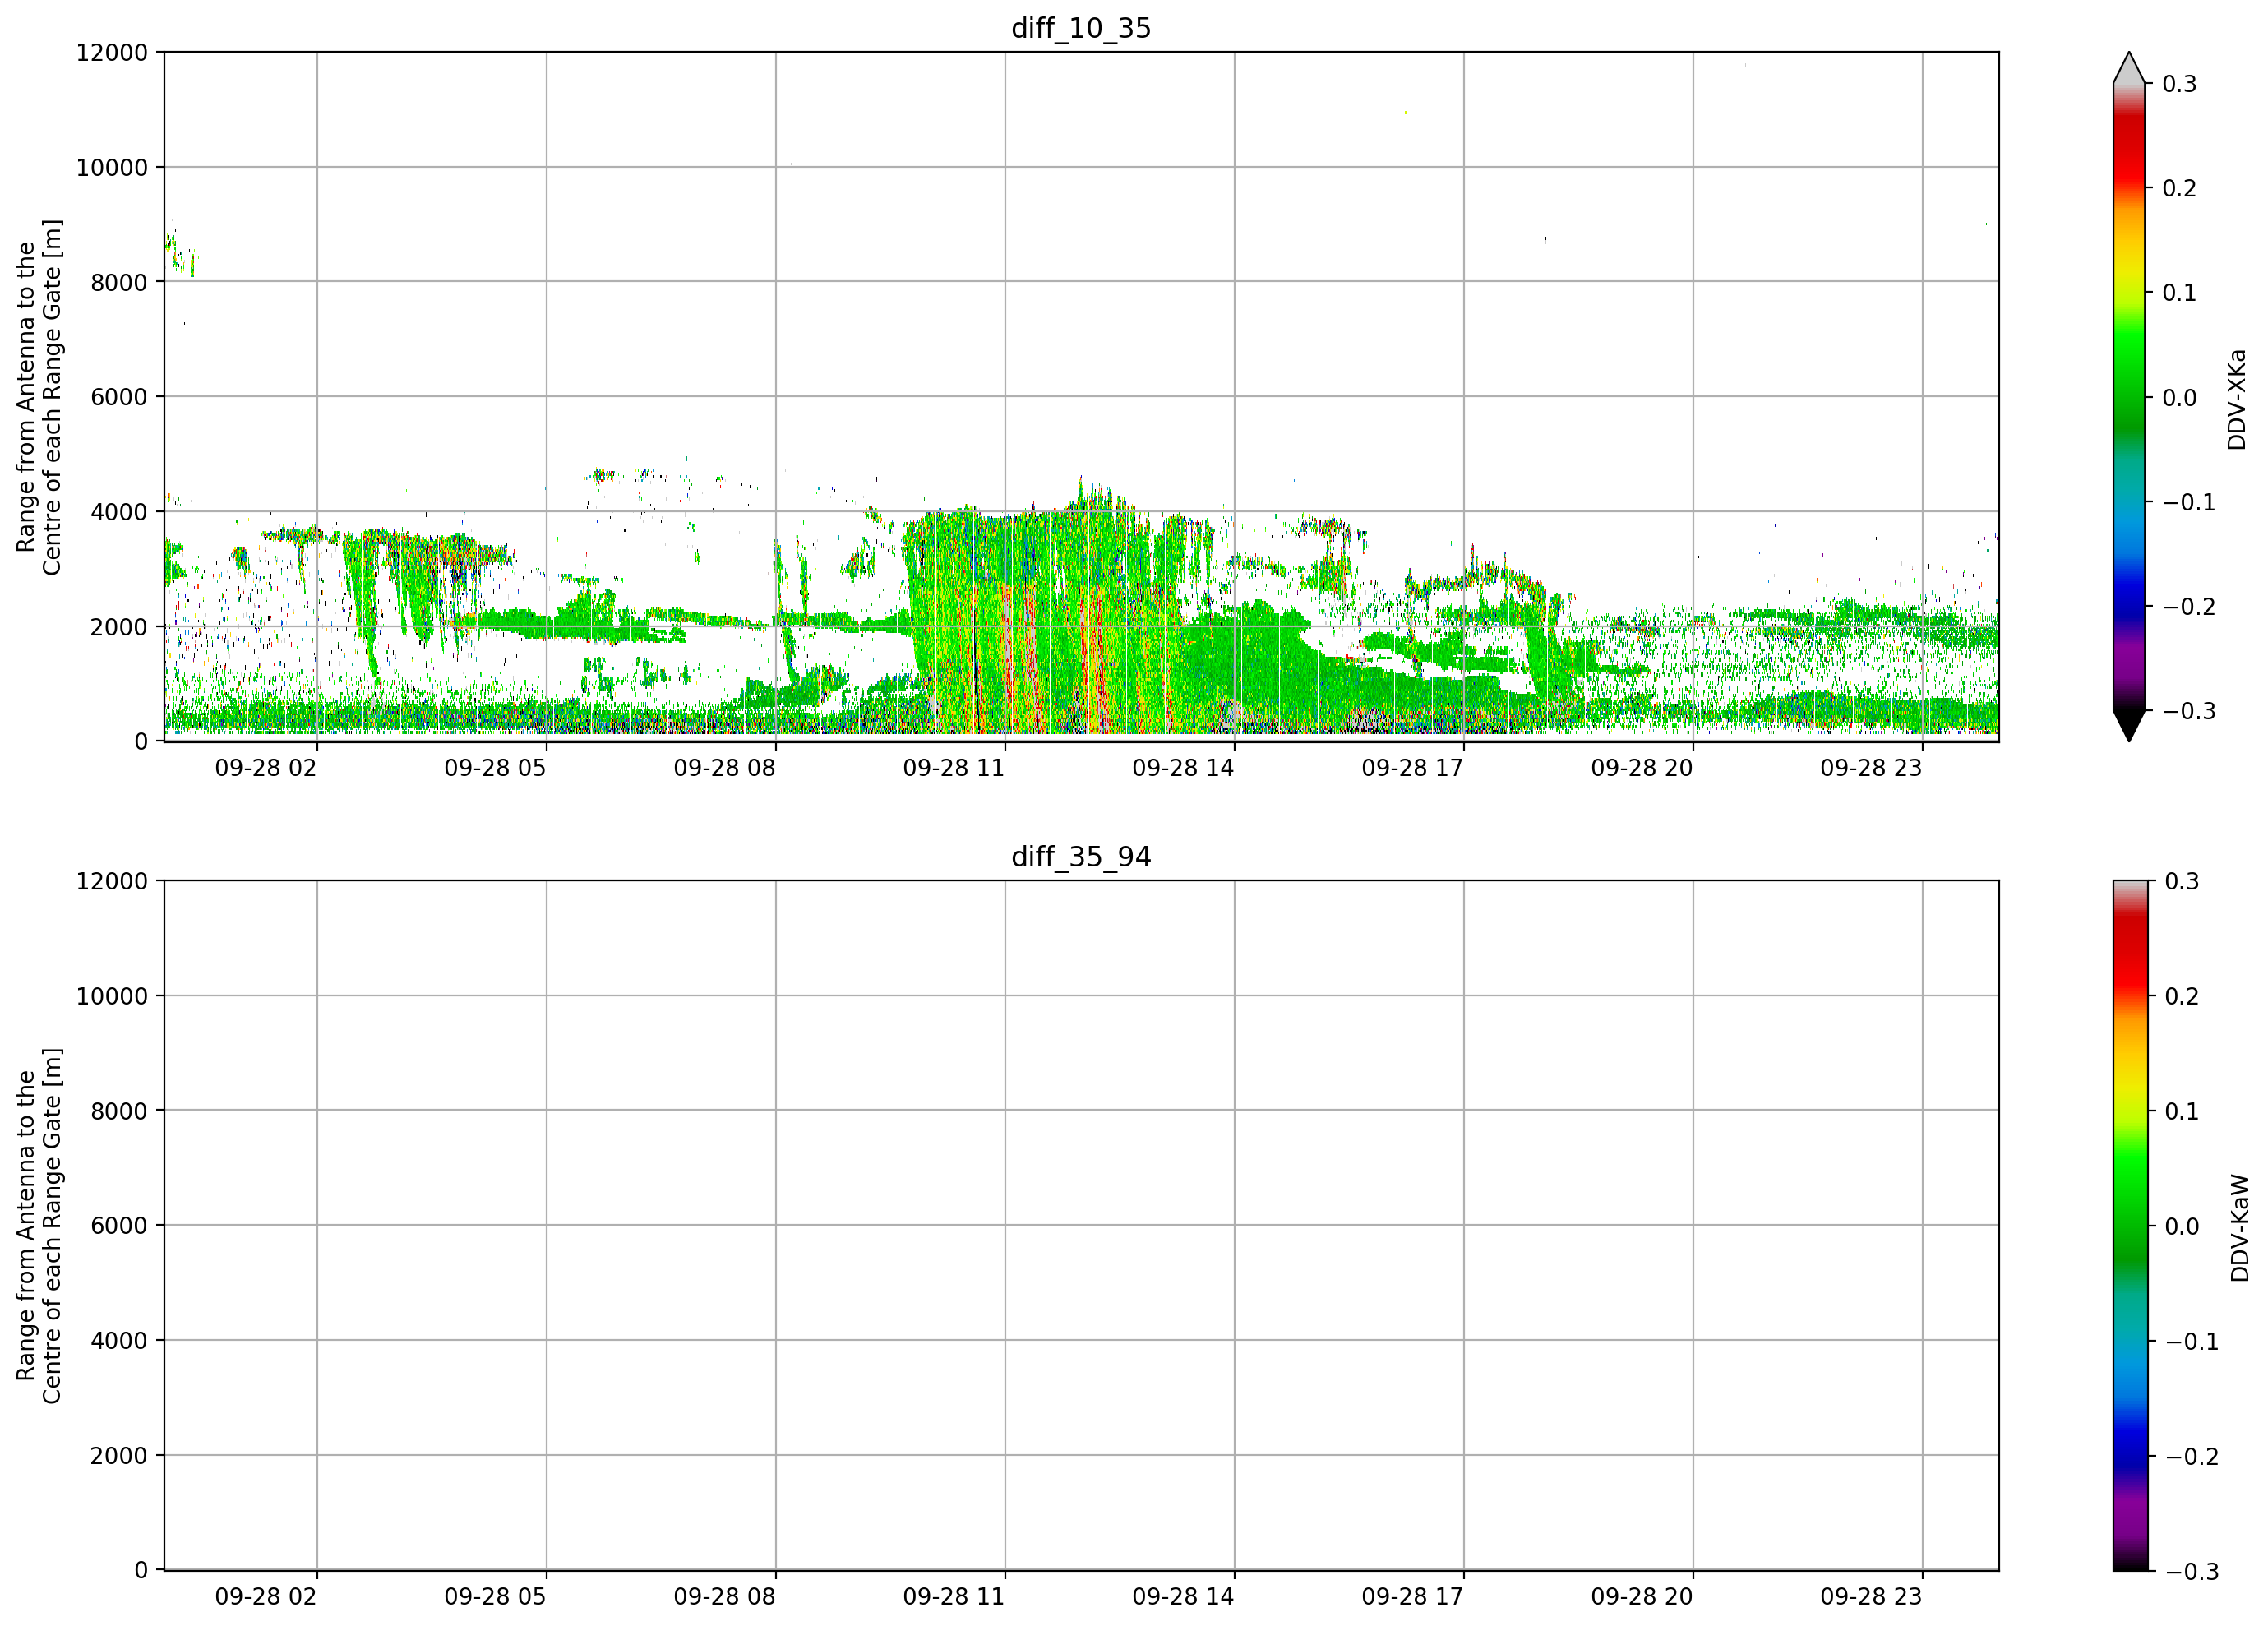Screen dimensions: 2268x1626
Task: Click the 12000 y-axis label of the top plot
Action: (112, 52)
